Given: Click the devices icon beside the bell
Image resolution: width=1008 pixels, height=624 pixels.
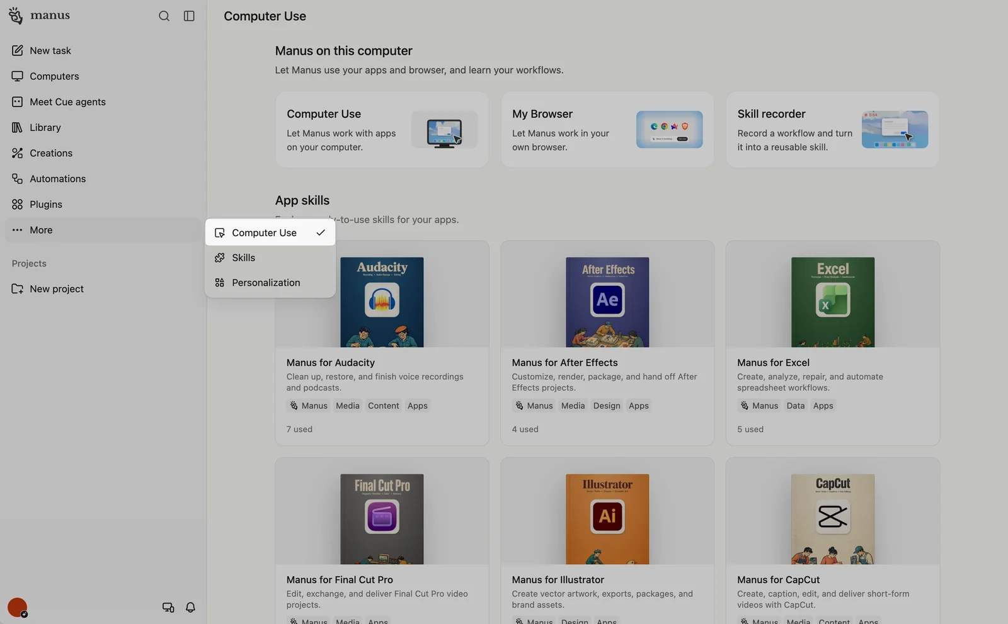Looking at the screenshot, I should coord(168,608).
